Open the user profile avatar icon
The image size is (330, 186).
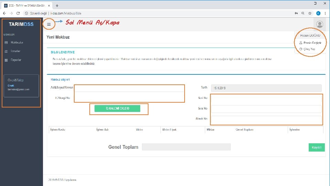click(319, 24)
